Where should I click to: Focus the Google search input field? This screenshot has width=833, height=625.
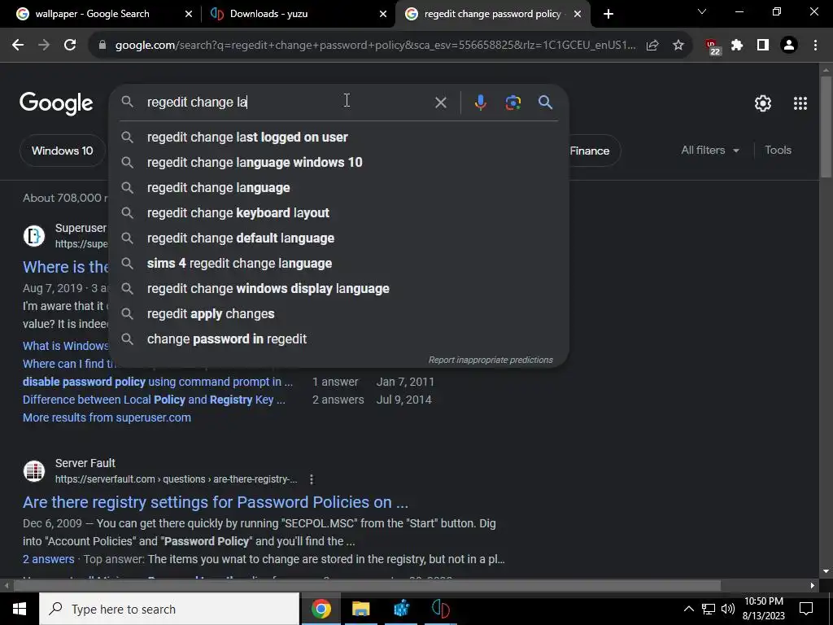[287, 103]
